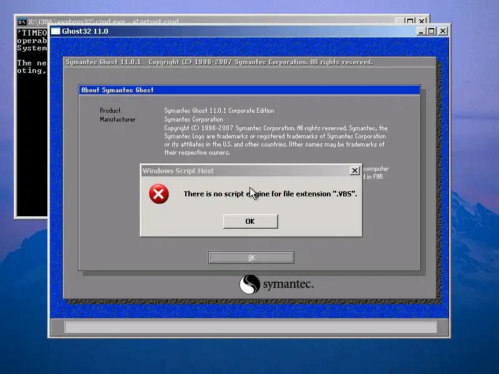This screenshot has height=374, width=499.
Task: Close the Windows Script Host error dialog
Action: pos(354,170)
